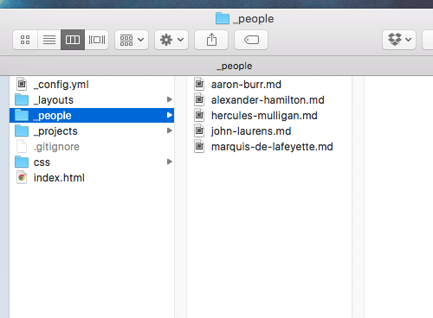Screen dimensions: 433x318
Task: Open the Dropbox toolbar menu
Action: coord(399,40)
